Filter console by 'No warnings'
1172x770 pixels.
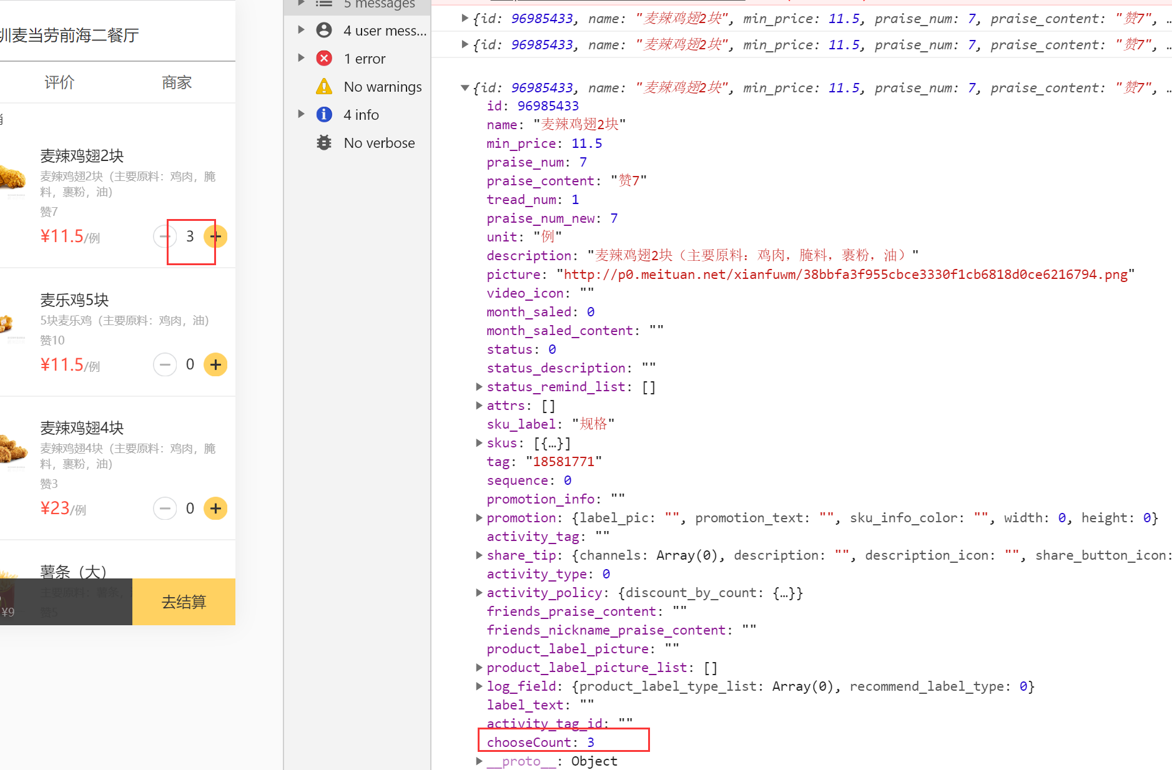point(383,87)
